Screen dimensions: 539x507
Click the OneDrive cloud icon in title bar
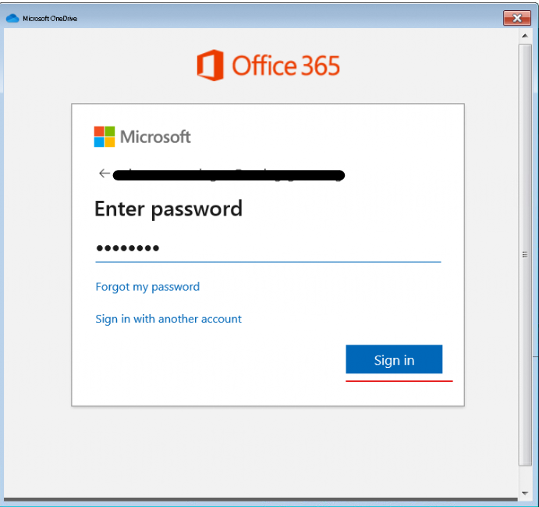click(x=12, y=18)
